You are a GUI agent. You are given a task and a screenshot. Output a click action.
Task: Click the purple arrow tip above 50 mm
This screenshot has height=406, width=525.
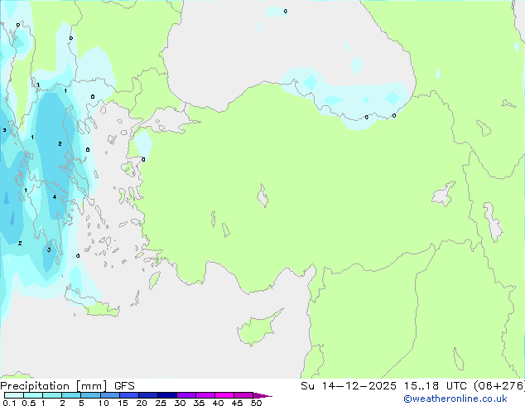(x=262, y=395)
